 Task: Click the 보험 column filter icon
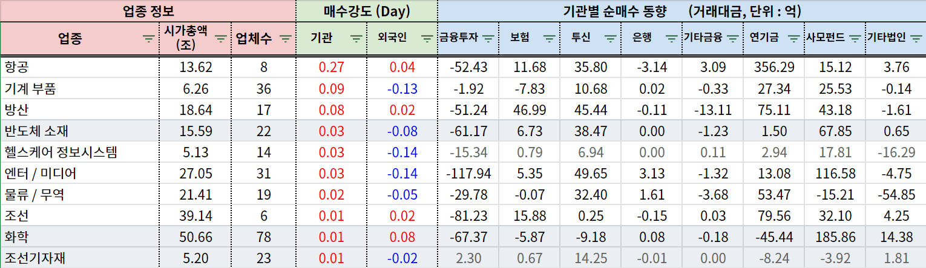[549, 39]
